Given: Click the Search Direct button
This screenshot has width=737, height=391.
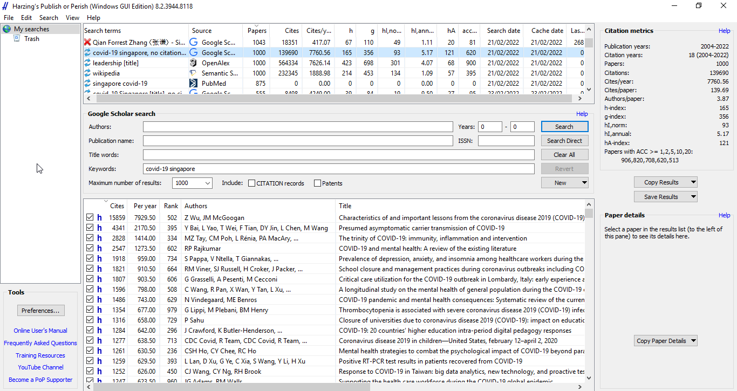Looking at the screenshot, I should (564, 141).
